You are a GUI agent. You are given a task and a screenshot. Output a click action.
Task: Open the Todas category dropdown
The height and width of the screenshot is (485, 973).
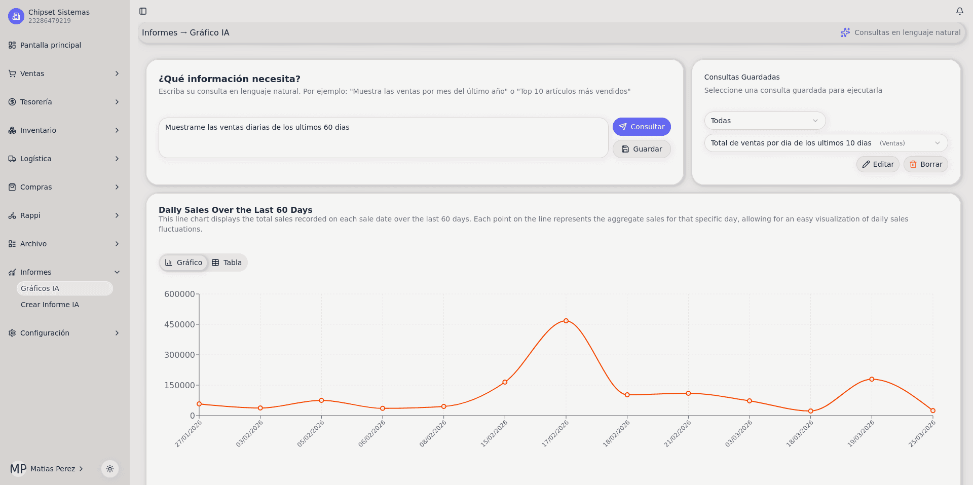[764, 121]
